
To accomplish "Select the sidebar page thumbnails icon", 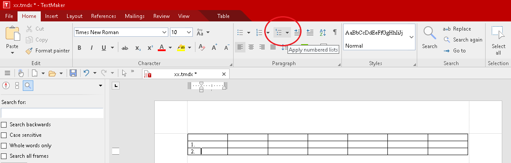I will click(x=17, y=86).
